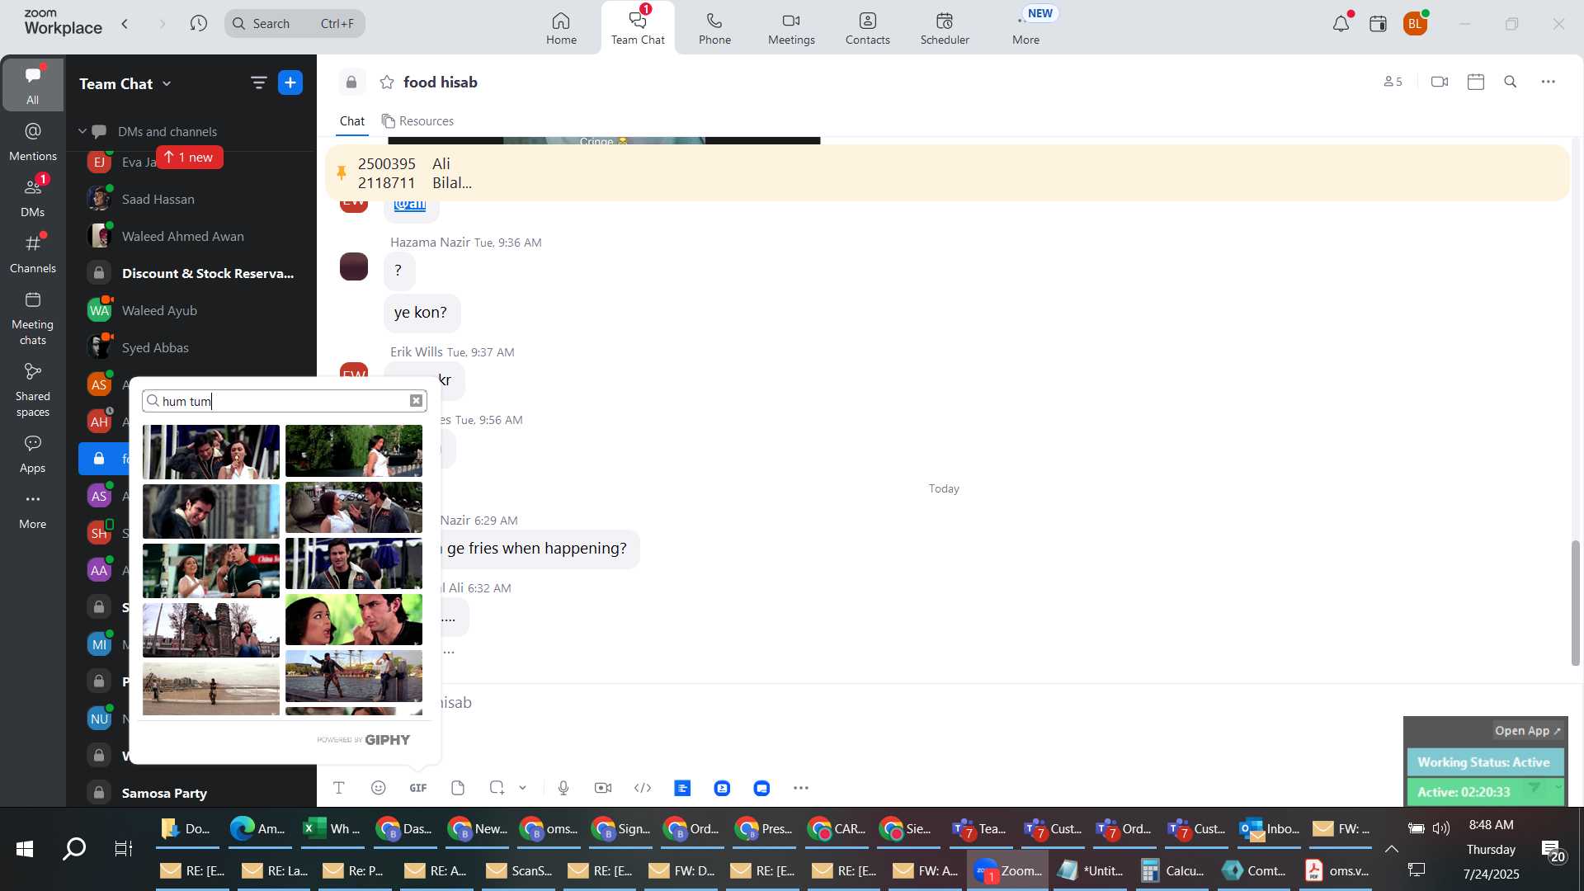Open the Meetings tab

click(791, 27)
